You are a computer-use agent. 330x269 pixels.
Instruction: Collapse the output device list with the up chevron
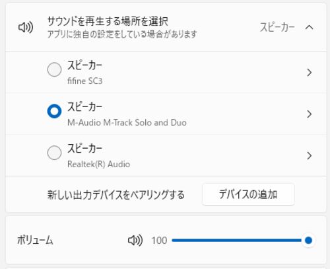[309, 27]
